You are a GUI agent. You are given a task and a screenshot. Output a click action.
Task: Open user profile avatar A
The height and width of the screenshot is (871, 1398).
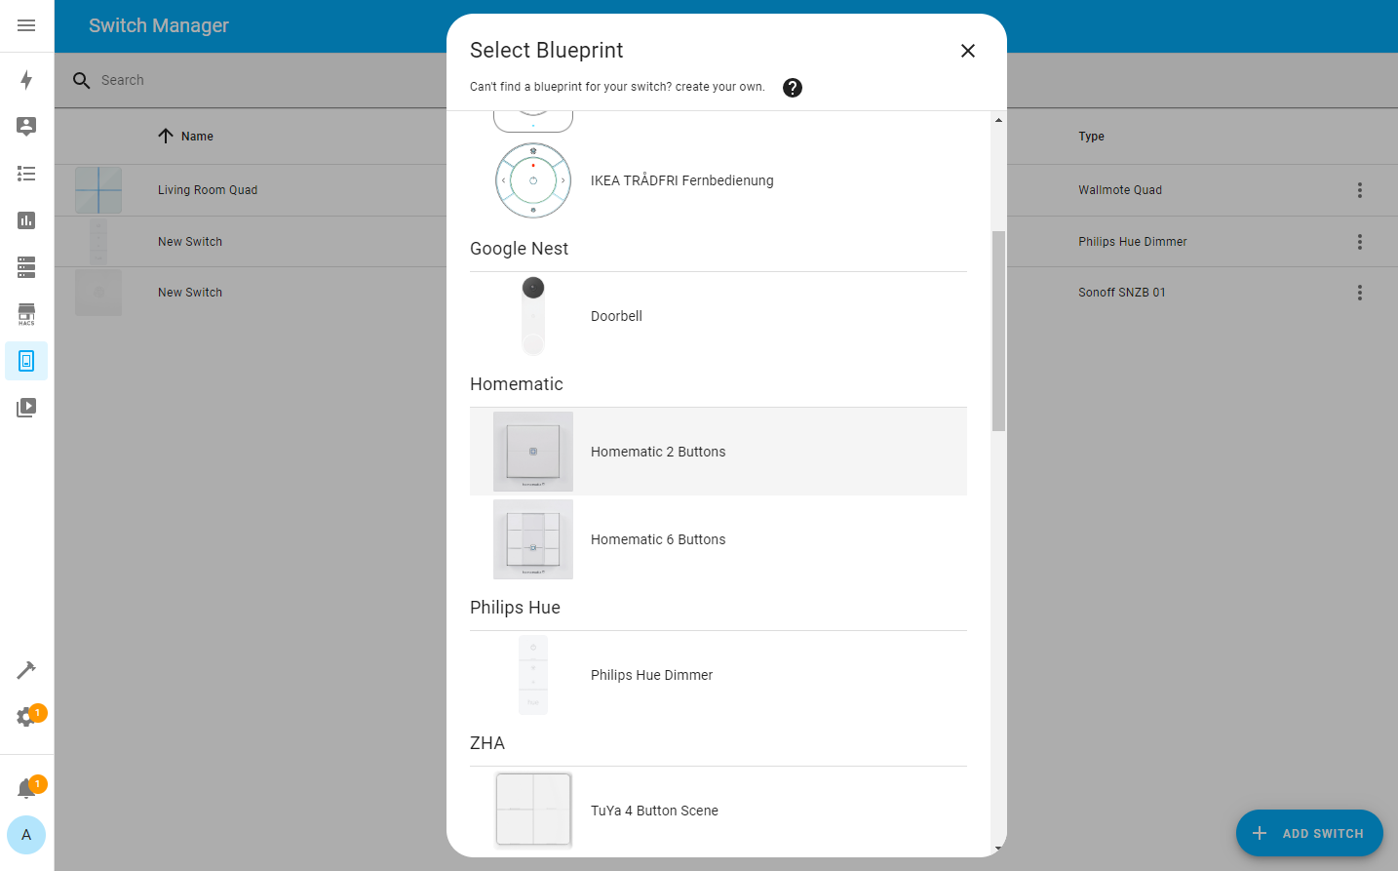(26, 835)
